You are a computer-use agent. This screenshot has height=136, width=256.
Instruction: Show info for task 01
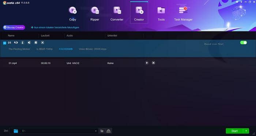click(23, 43)
